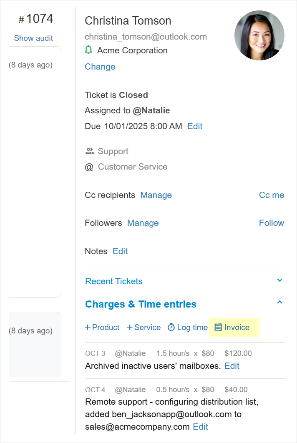Edit the ticket due date
This screenshot has height=443, width=297.
[195, 126]
